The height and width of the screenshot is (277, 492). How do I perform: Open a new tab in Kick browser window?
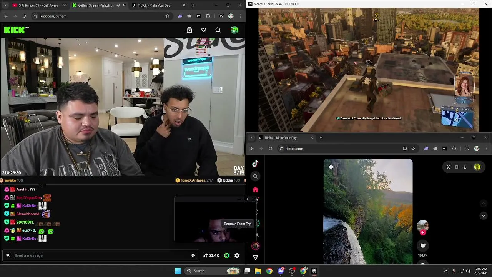tap(193, 5)
